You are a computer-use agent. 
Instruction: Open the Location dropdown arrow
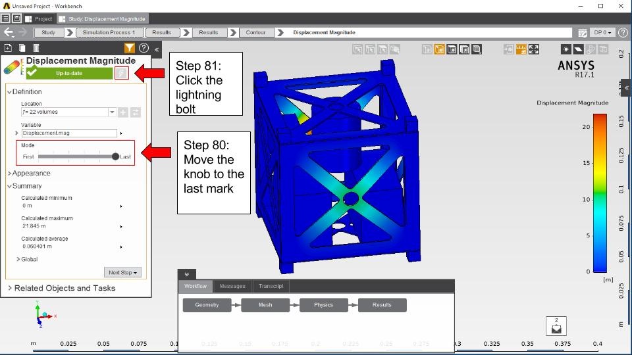coord(112,112)
